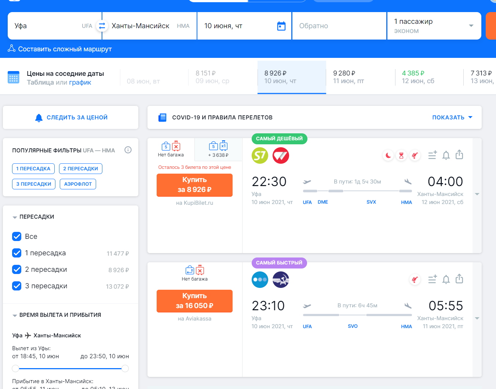Screen dimensions: 496x389
Task: Share the fastest flight via share icon
Action: click(459, 279)
